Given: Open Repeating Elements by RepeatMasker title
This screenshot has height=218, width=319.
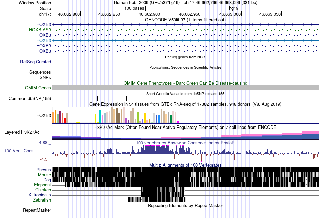Looking at the screenshot, I should (x=185, y=205).
